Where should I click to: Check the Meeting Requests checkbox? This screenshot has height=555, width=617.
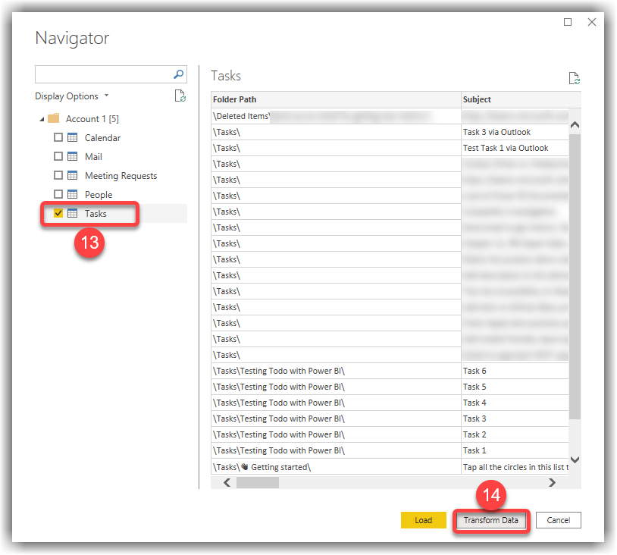[x=58, y=175]
